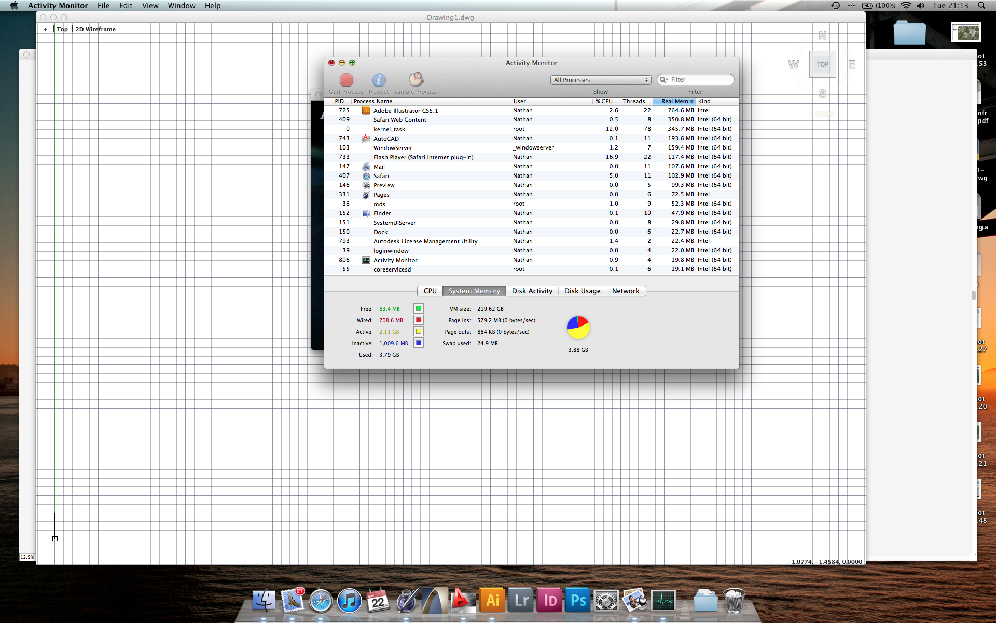Click the Threads column header
The image size is (996, 623).
(637, 101)
